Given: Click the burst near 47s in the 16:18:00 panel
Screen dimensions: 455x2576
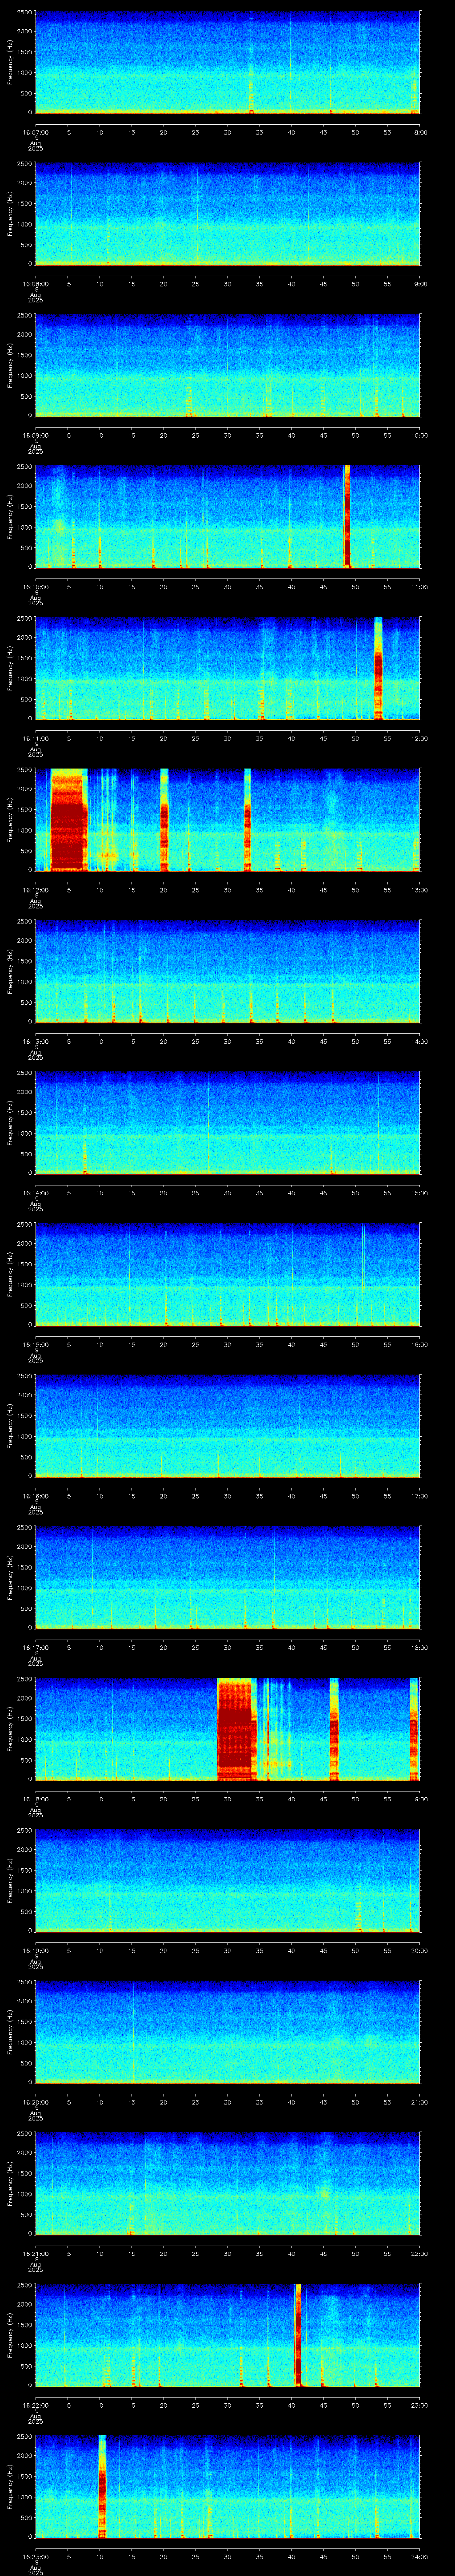Looking at the screenshot, I should pos(334,1729).
